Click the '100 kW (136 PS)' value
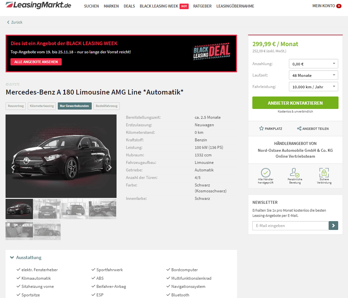Viewport: 348px width, 298px height. click(209, 148)
